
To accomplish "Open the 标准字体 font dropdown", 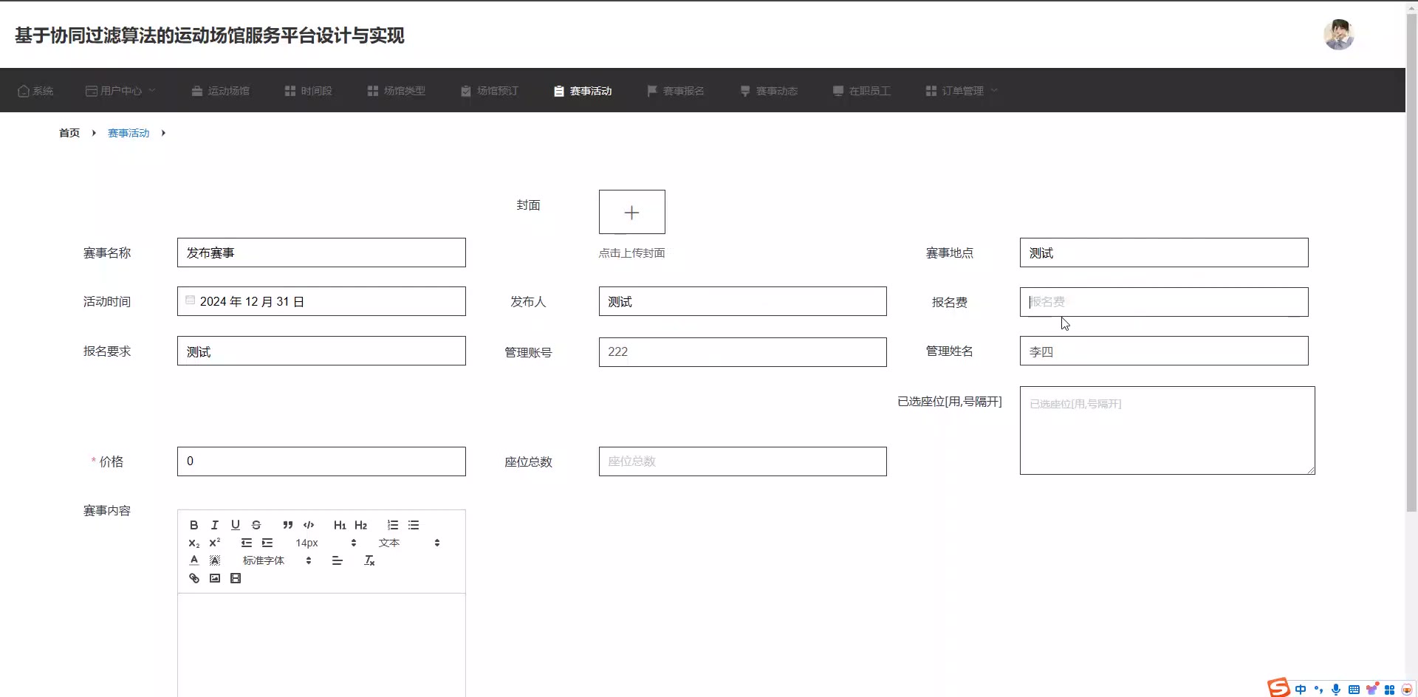I will point(276,560).
